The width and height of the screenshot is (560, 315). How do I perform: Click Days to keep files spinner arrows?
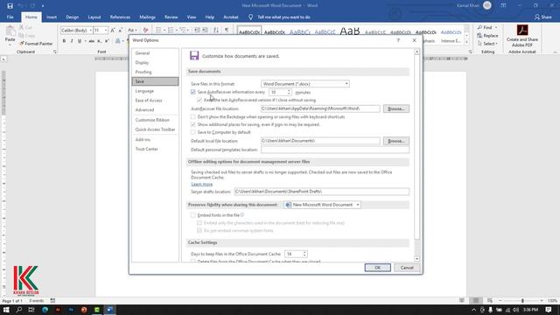pyautogui.click(x=304, y=254)
